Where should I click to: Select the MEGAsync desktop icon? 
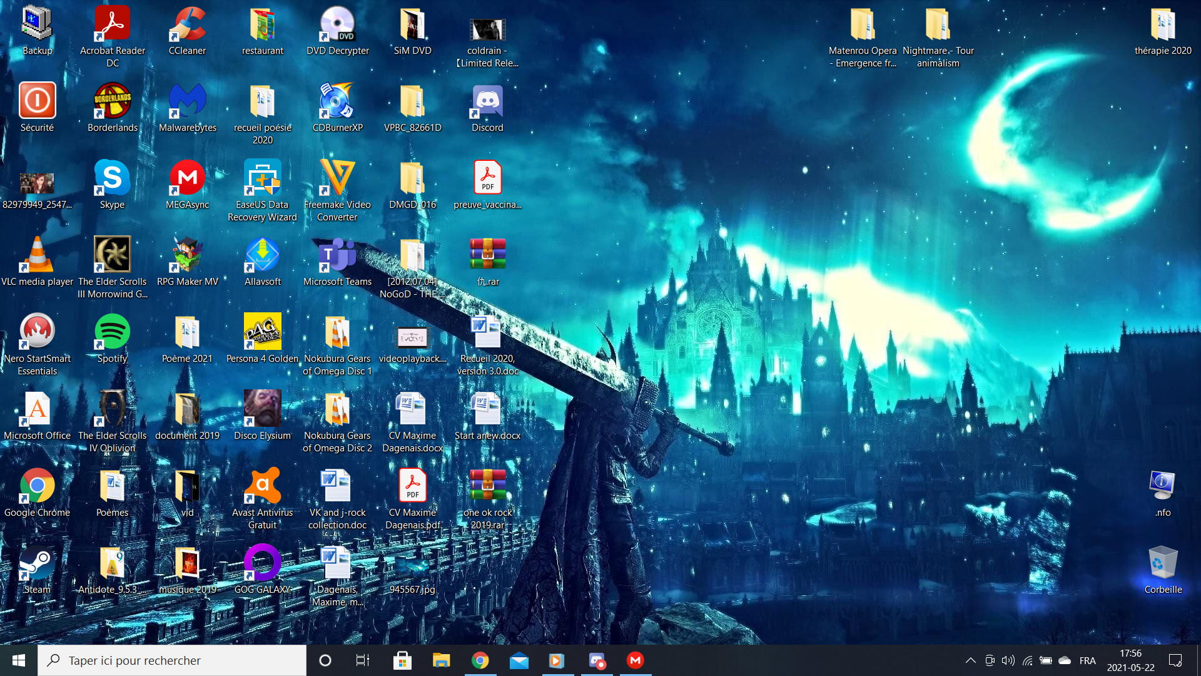(188, 184)
